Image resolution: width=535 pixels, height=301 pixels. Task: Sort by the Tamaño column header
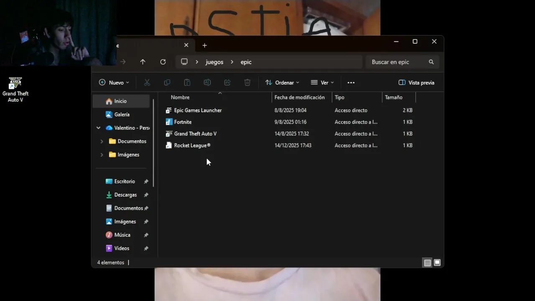(x=394, y=97)
